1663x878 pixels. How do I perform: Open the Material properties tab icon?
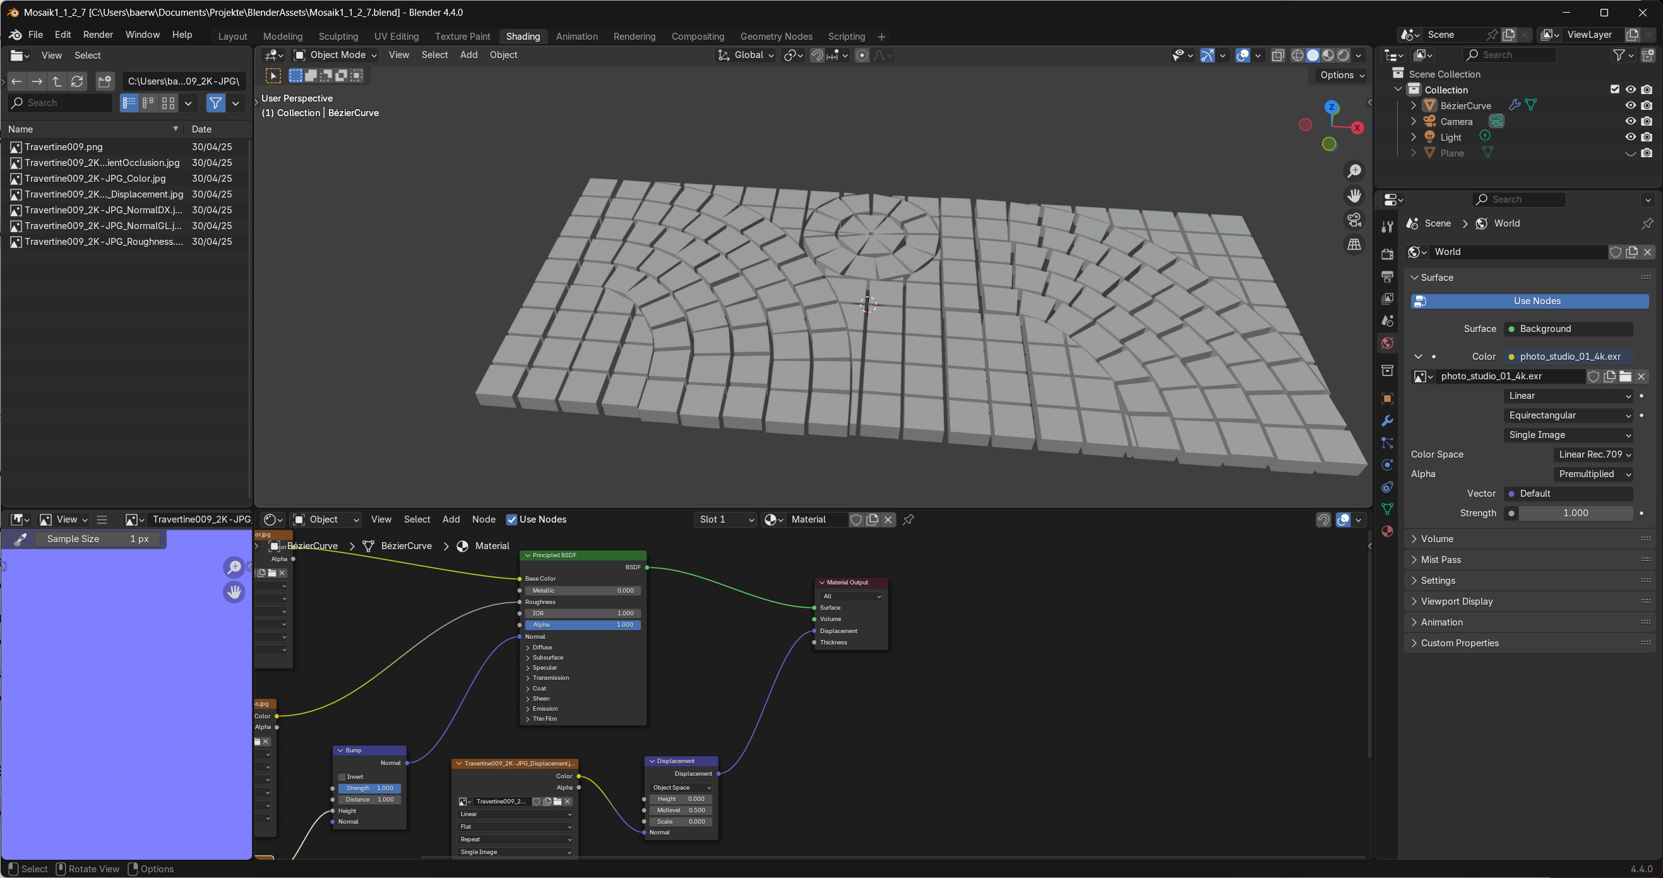(x=1386, y=531)
